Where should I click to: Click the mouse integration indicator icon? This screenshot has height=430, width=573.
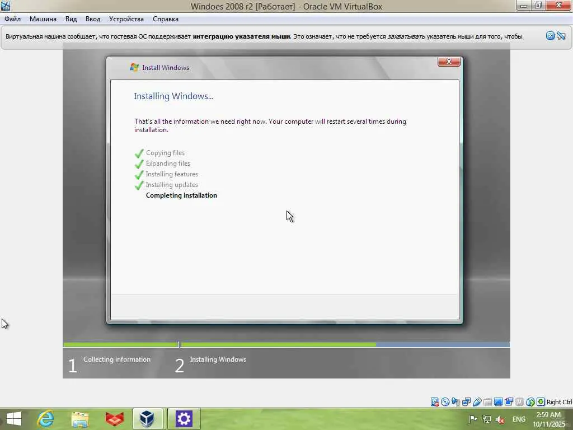pos(530,402)
